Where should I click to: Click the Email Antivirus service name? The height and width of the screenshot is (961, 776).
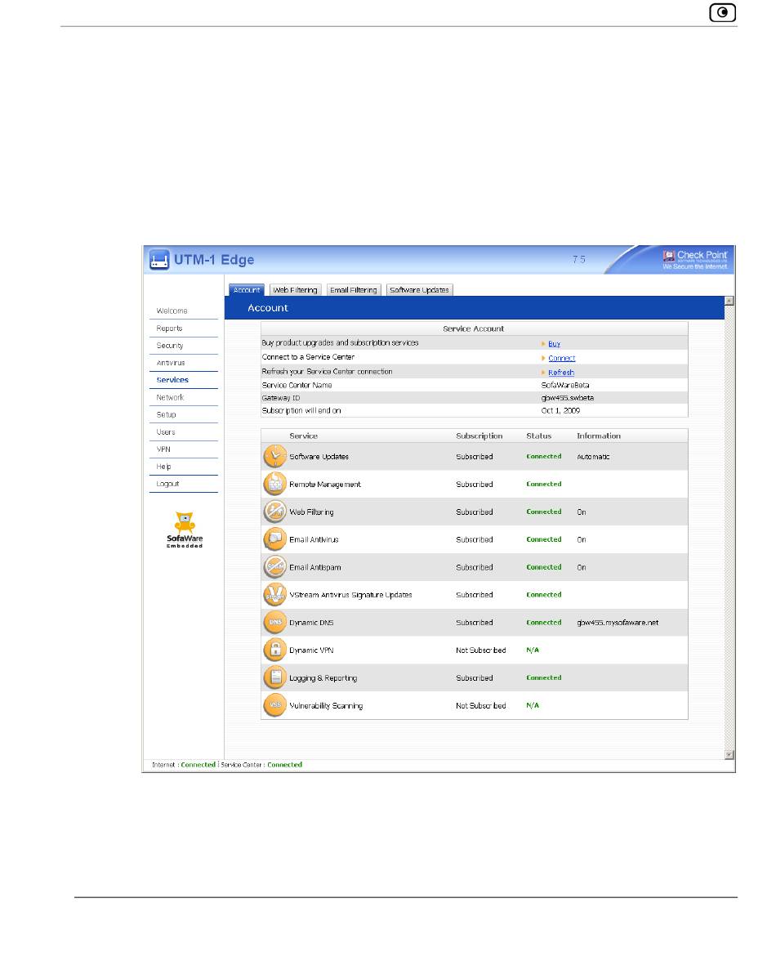click(x=314, y=540)
